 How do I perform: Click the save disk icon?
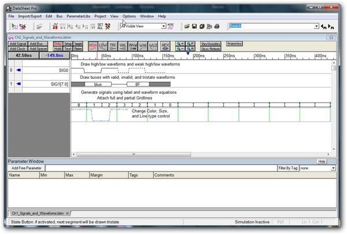point(195,26)
